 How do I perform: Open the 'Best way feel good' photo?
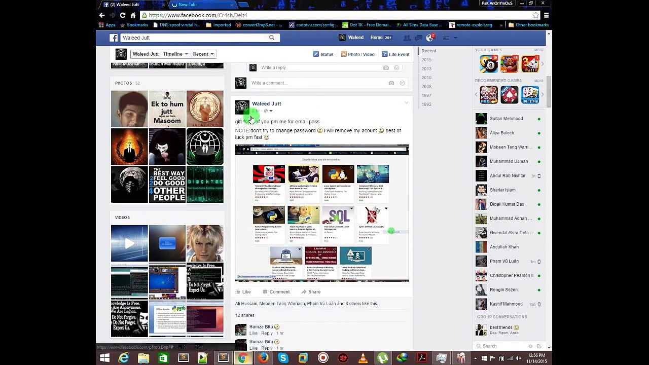point(167,185)
